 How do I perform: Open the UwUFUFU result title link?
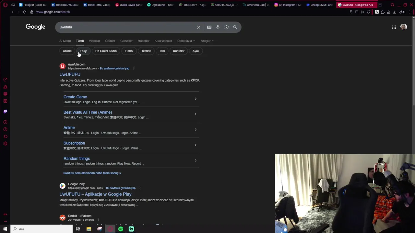coord(70,74)
